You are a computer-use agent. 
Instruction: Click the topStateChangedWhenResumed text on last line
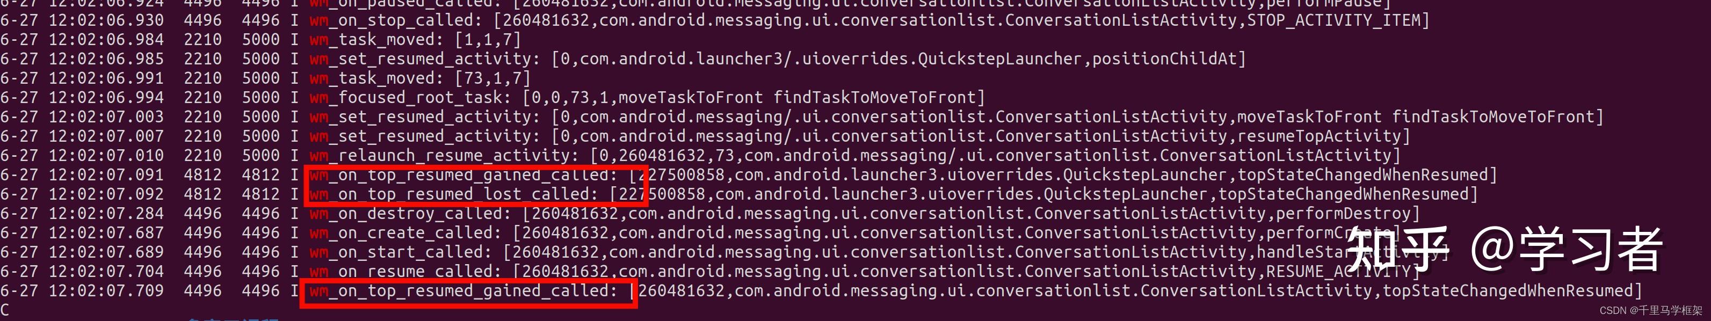[1508, 290]
